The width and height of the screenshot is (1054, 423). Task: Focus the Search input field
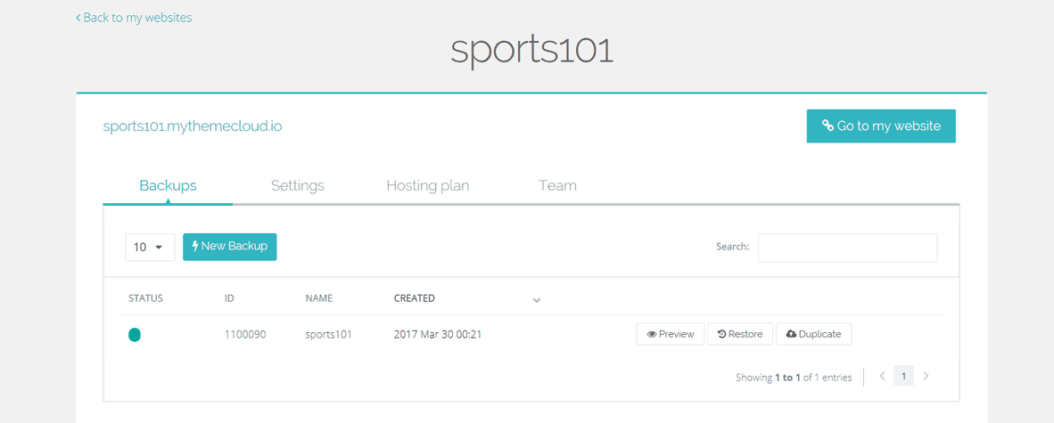848,248
